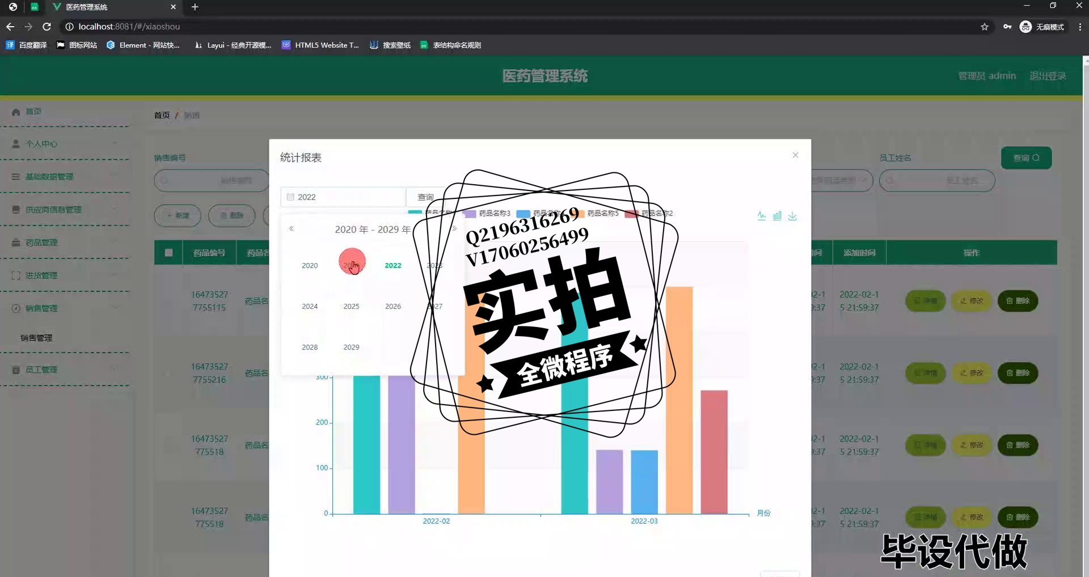Screen dimensions: 1089x577
Task: Open 百度翻译 bookmark
Action: (27, 45)
